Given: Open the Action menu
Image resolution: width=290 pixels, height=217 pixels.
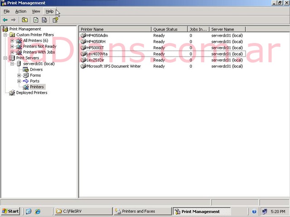Looking at the screenshot, I should tap(21, 11).
